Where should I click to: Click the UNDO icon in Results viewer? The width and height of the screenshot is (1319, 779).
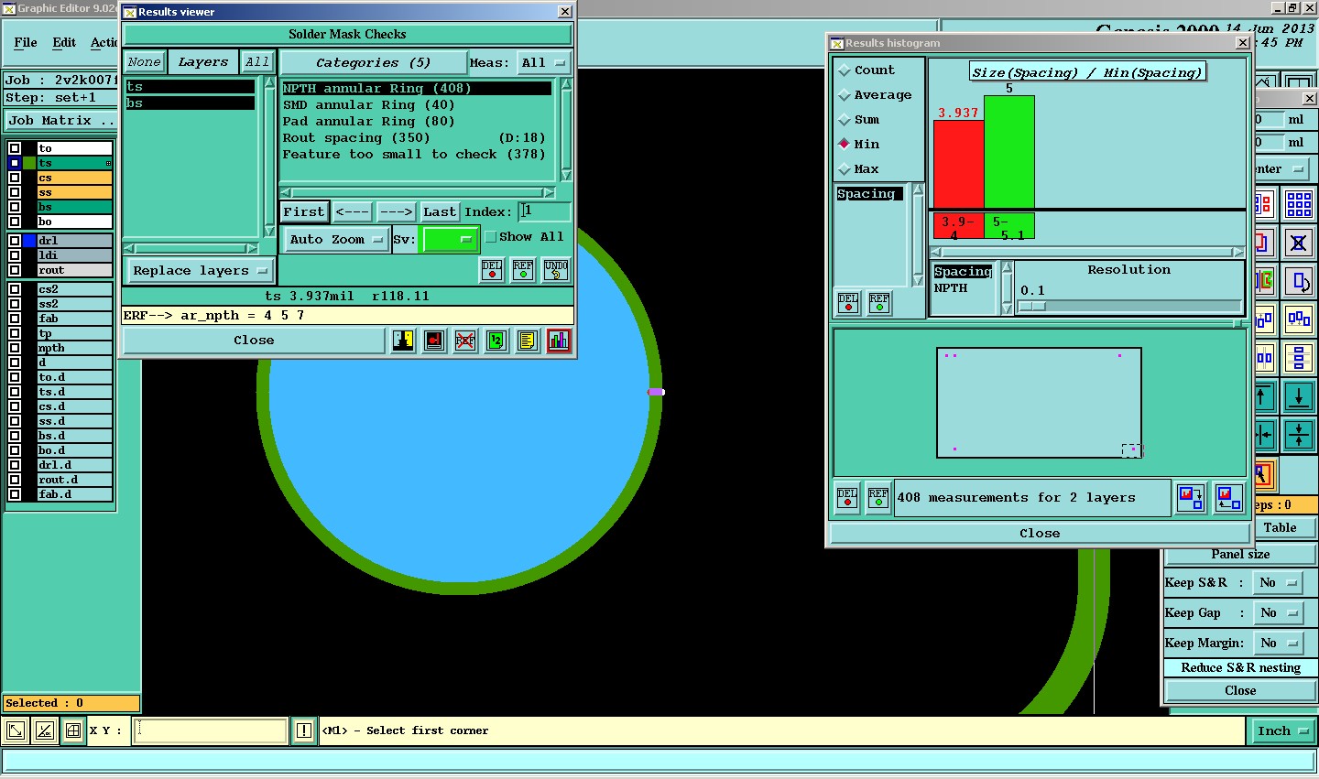tap(556, 270)
